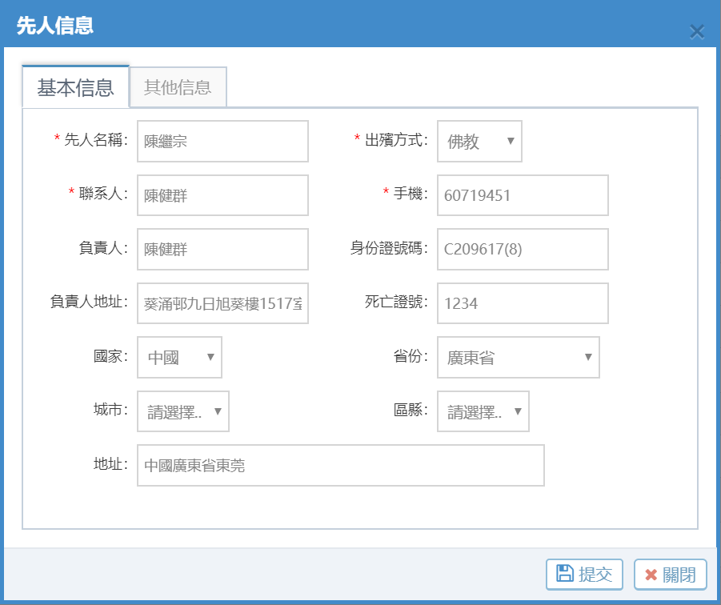Click the 手機 number field
This screenshot has width=721, height=605.
coord(523,195)
